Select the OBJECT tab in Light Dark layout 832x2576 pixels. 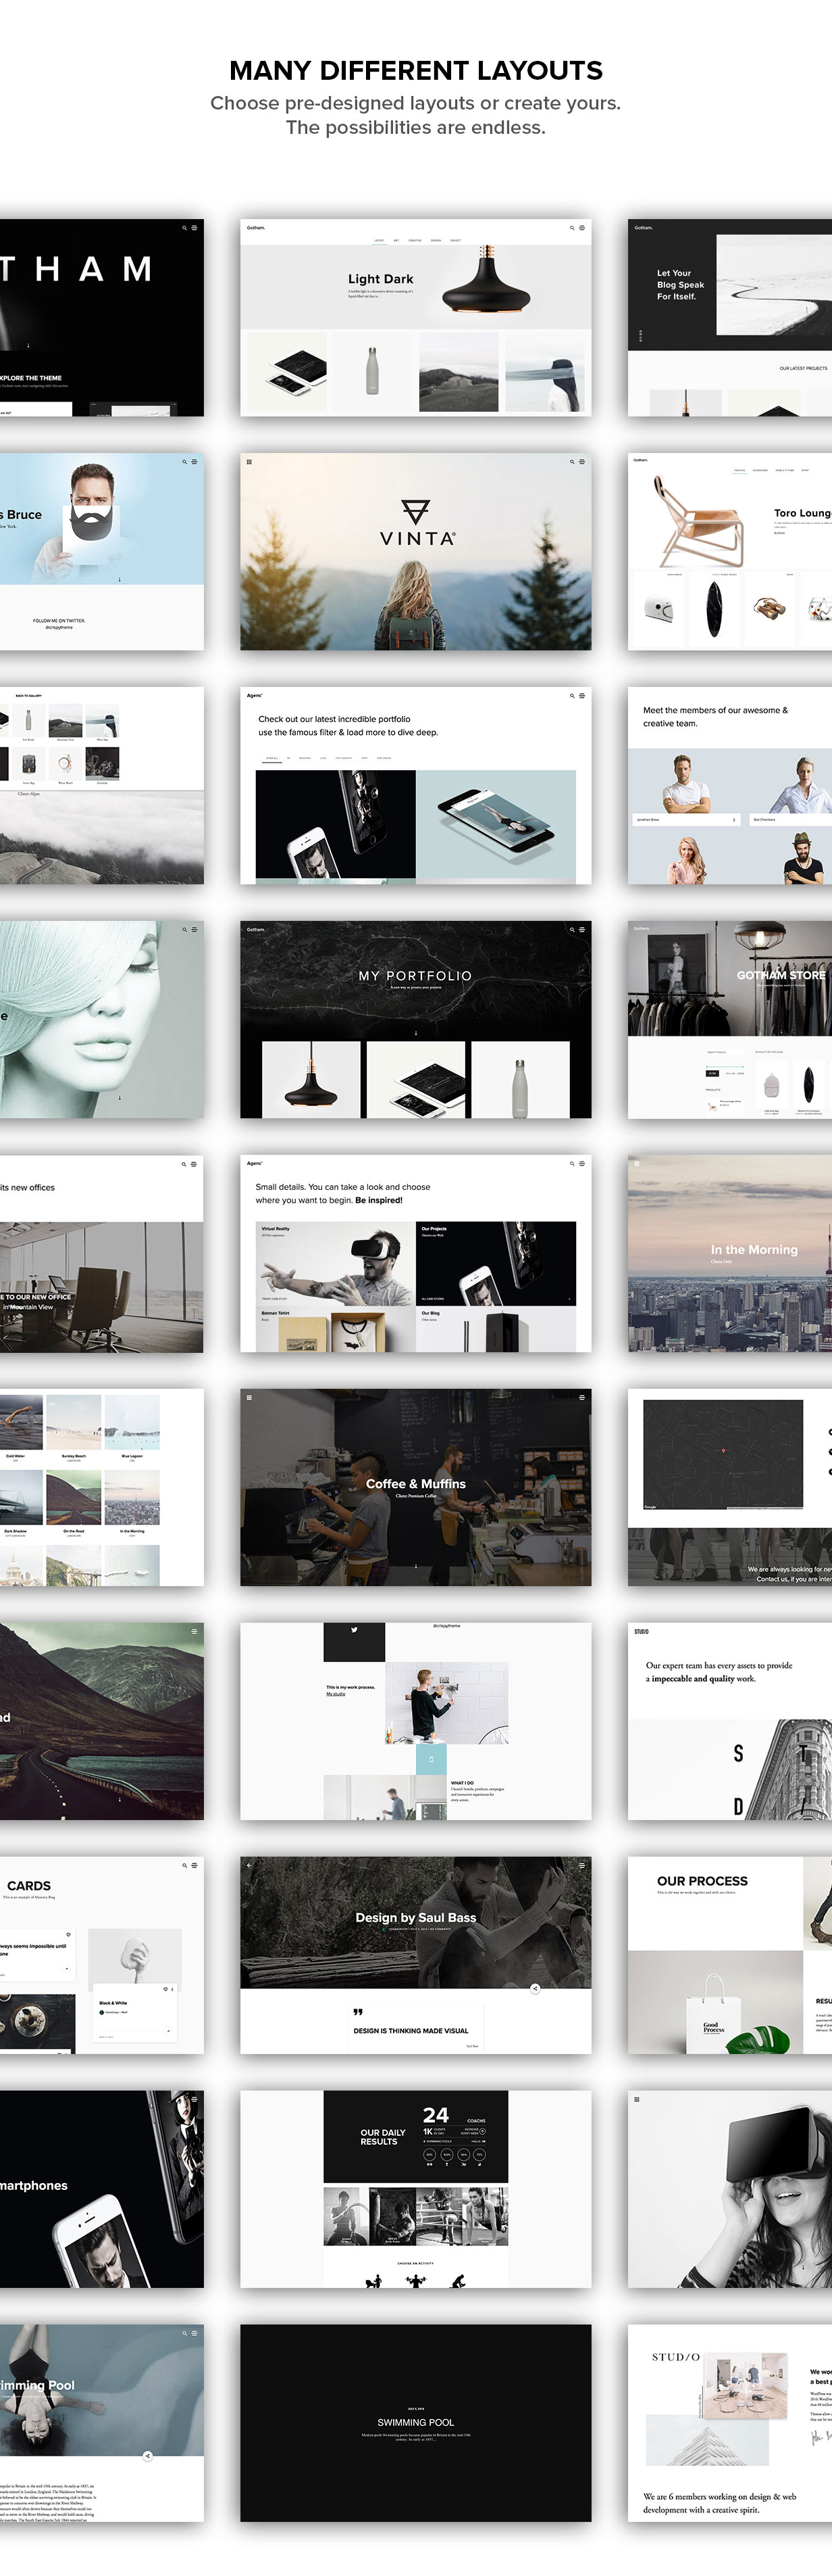tap(455, 240)
